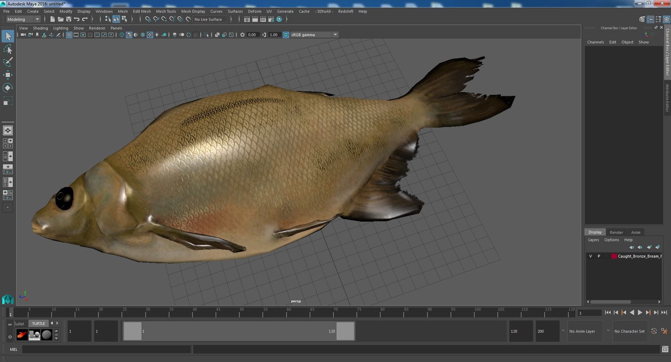
Task: Click the range slider bar between 1 and 120
Action: pyautogui.click(x=239, y=331)
